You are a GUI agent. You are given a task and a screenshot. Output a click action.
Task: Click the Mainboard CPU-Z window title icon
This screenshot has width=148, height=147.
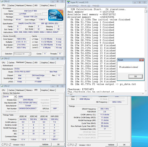click(2, 58)
